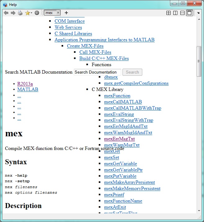Click the Back navigation arrow
204x222 pixels.
(6, 13)
